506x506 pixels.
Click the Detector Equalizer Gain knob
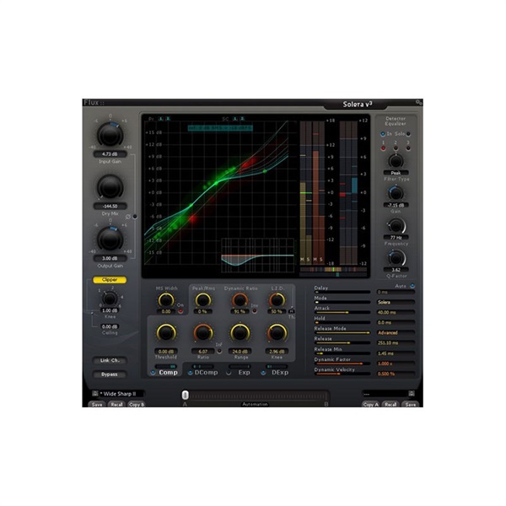click(x=396, y=193)
